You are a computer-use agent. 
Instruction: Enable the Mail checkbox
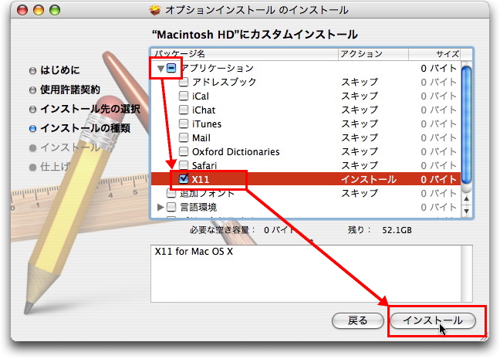click(184, 137)
